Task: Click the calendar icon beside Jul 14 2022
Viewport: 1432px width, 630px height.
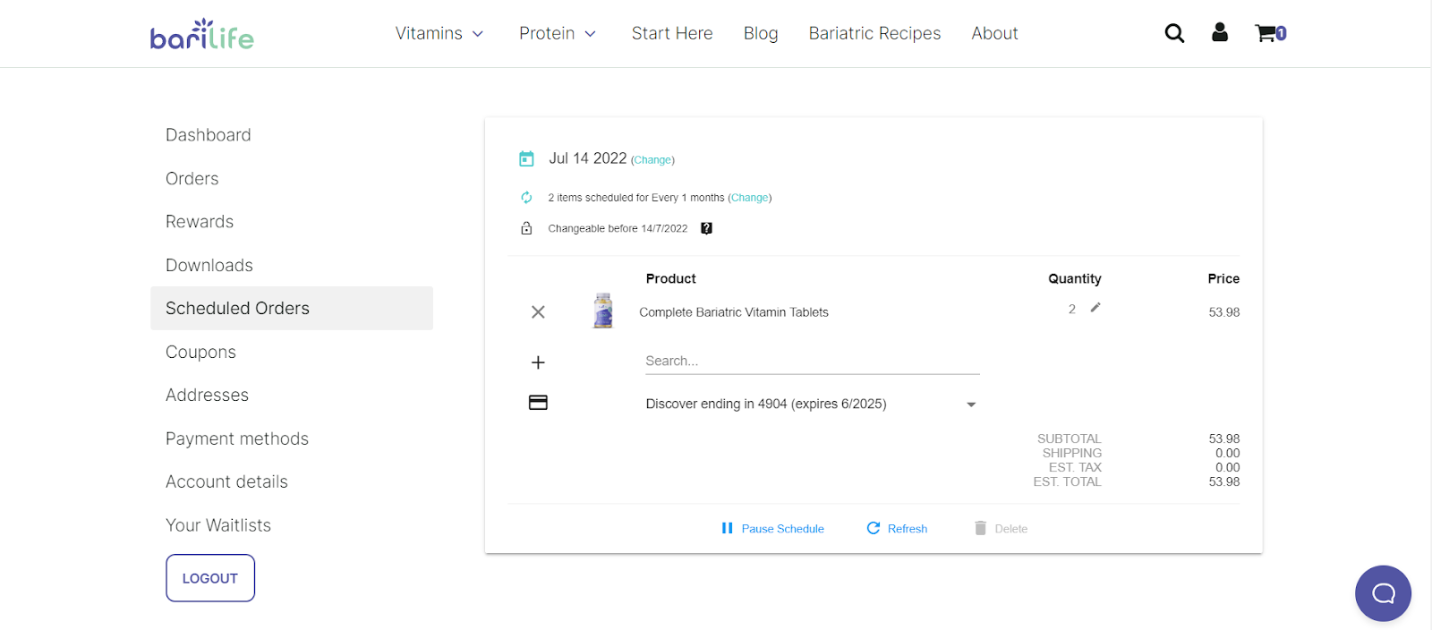Action: [526, 159]
